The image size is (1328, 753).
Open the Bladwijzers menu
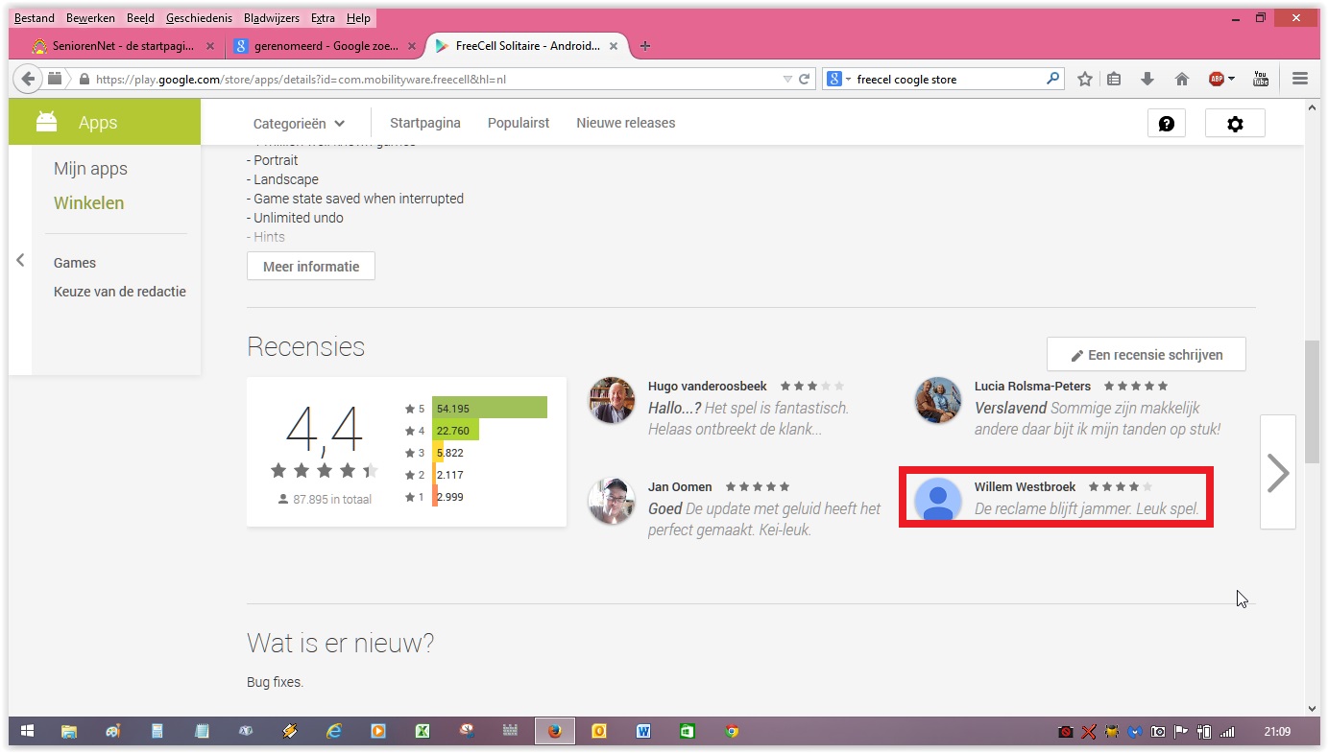(272, 18)
